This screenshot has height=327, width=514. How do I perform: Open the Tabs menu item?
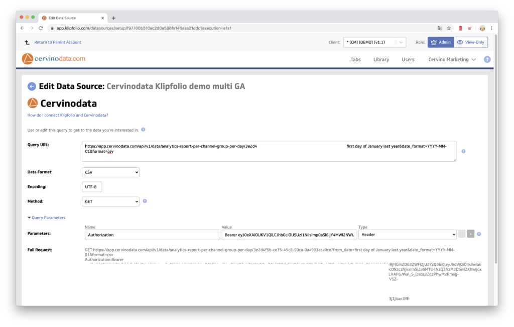coord(355,59)
